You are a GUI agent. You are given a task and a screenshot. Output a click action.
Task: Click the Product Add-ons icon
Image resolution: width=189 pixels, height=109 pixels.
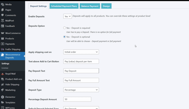(3, 79)
